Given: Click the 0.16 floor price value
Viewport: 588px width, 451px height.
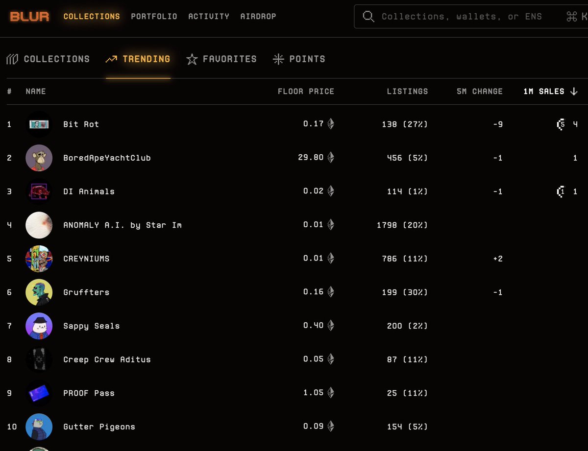Looking at the screenshot, I should pyautogui.click(x=313, y=292).
